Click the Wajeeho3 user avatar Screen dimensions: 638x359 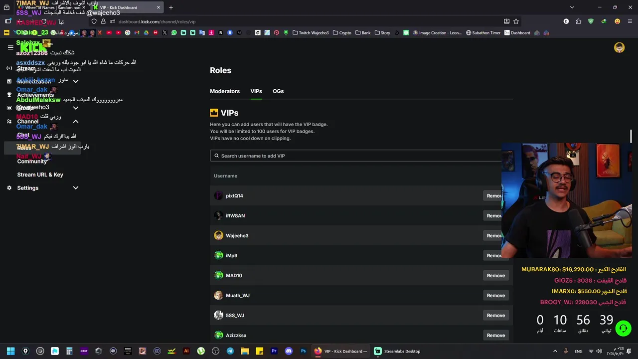point(218,235)
